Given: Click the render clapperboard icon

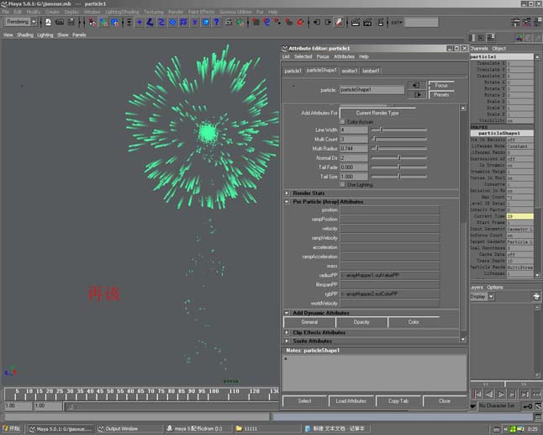Looking at the screenshot, I should click(x=356, y=23).
